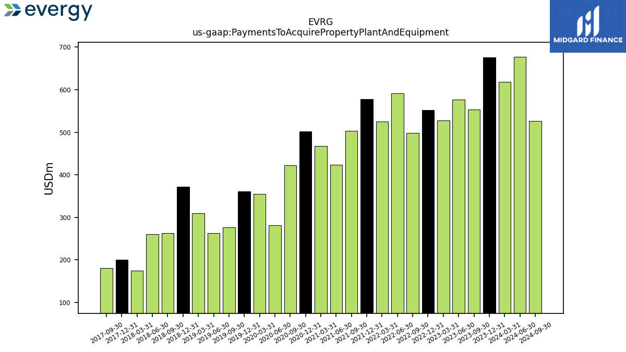Select the green bar for 2019-09-30

click(229, 270)
